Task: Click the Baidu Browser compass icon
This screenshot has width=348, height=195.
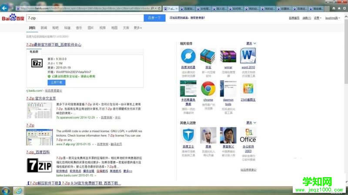Action: point(188,56)
